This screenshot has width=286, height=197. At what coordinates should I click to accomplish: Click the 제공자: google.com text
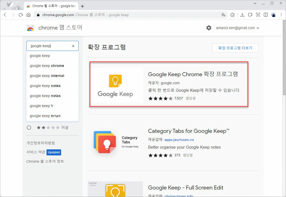(x=164, y=83)
